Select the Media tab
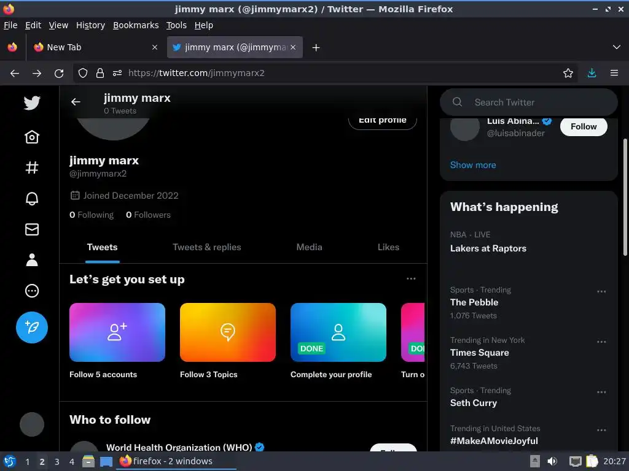This screenshot has width=629, height=471. (x=310, y=247)
